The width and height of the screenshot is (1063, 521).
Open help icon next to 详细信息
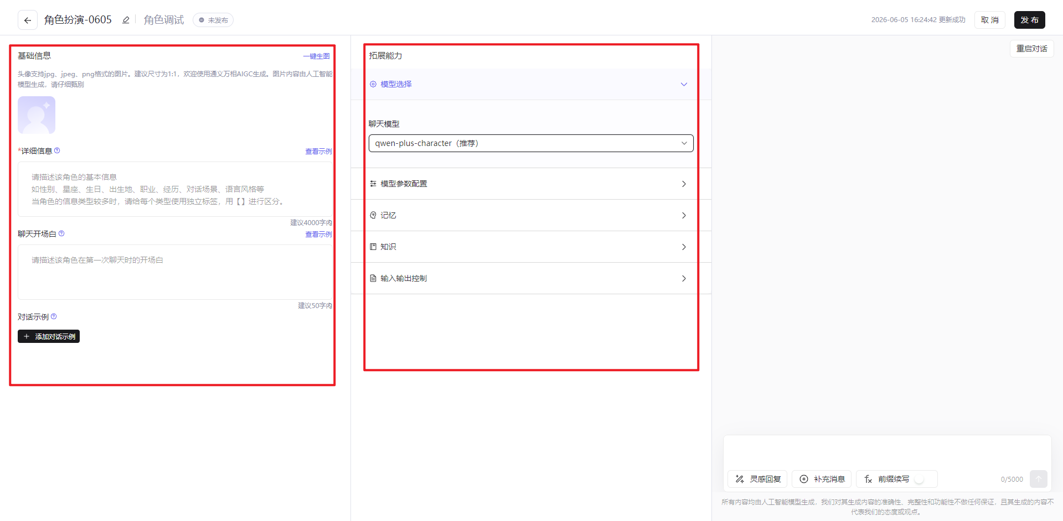(x=57, y=150)
